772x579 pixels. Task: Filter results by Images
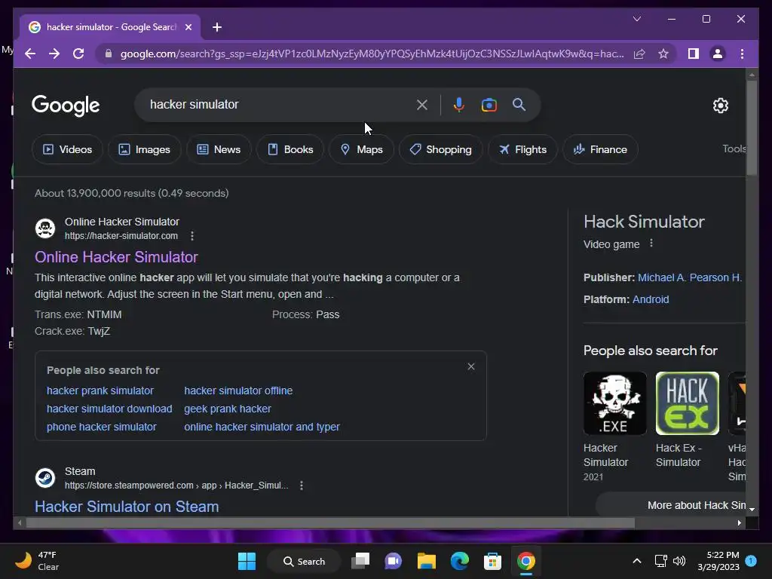tap(144, 149)
